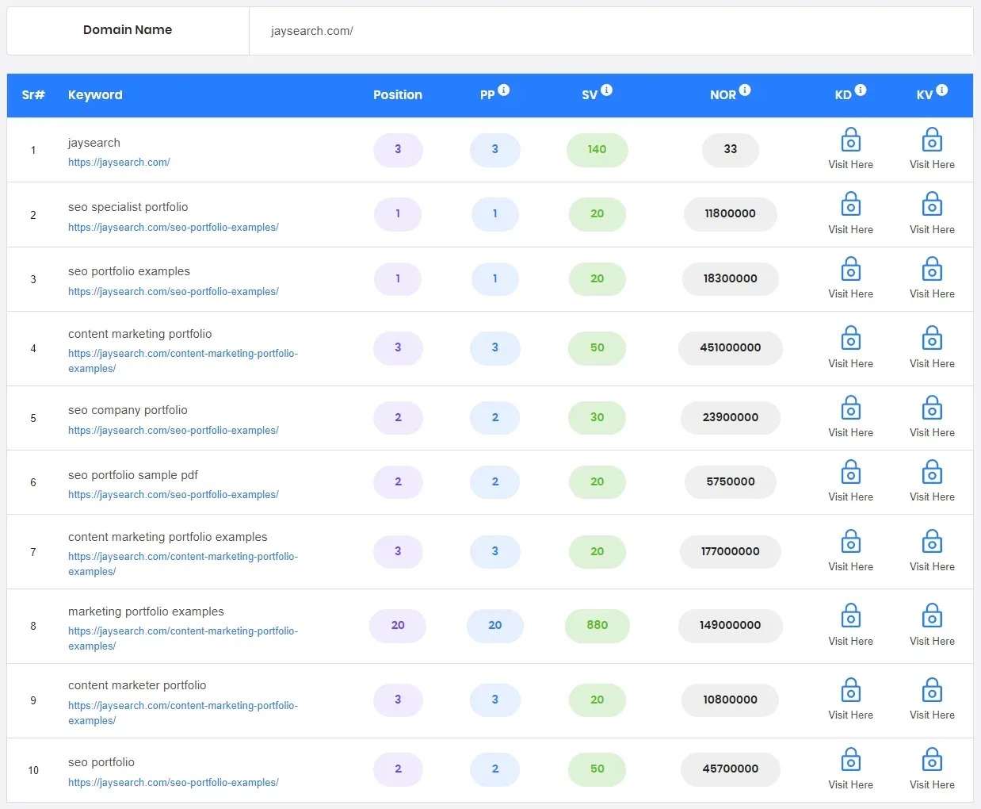
Task: Click keyword text 'content marketer portfolio'
Action: pyautogui.click(x=137, y=685)
